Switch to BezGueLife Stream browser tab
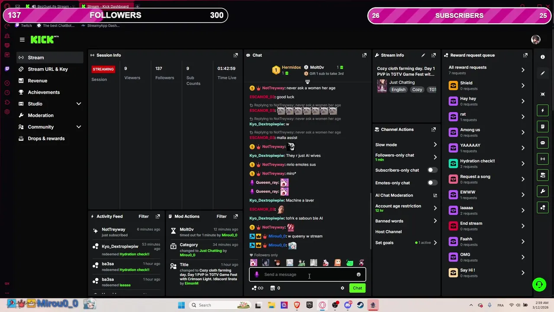This screenshot has width=554, height=312. pos(51,6)
